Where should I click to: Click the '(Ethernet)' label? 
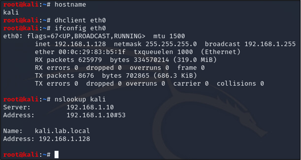tap(221, 52)
